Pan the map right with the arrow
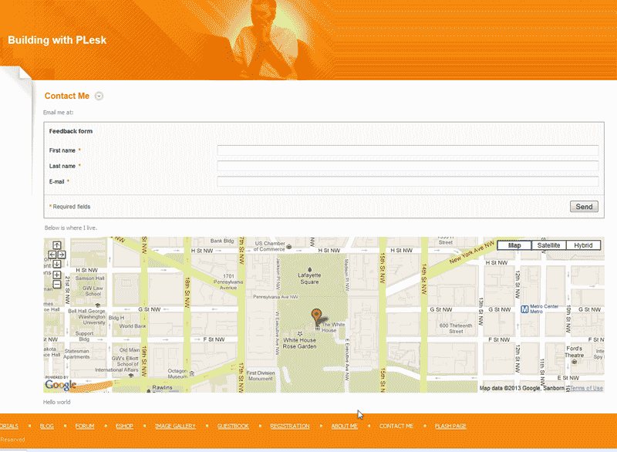Viewport: 617px width, 452px height. point(62,255)
